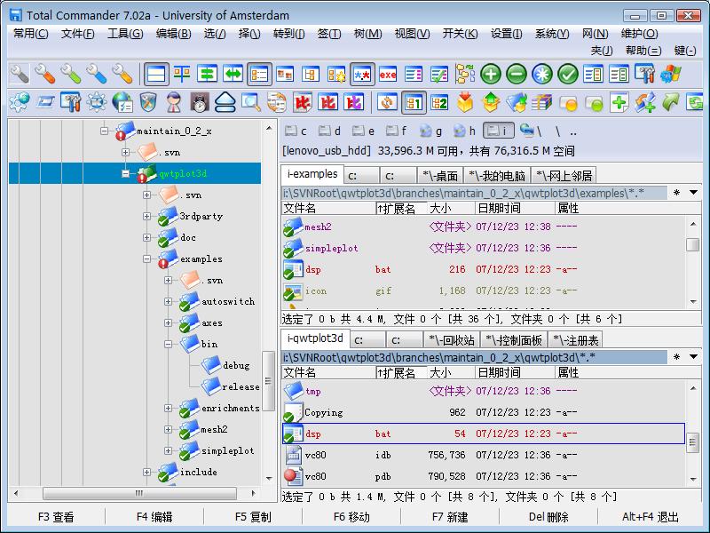Expand the 3rdparty tree node
The image size is (710, 533).
pyautogui.click(x=146, y=216)
